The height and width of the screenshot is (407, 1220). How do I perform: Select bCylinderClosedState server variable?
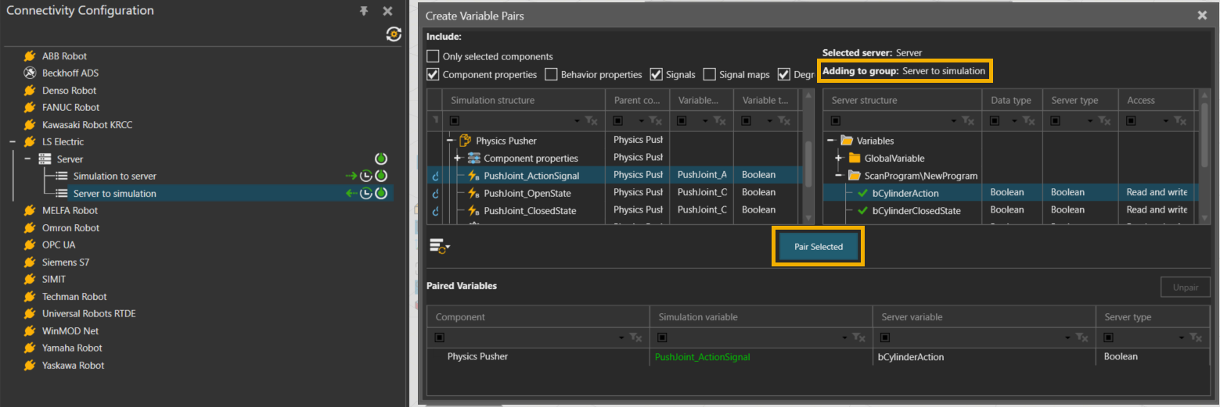(916, 210)
